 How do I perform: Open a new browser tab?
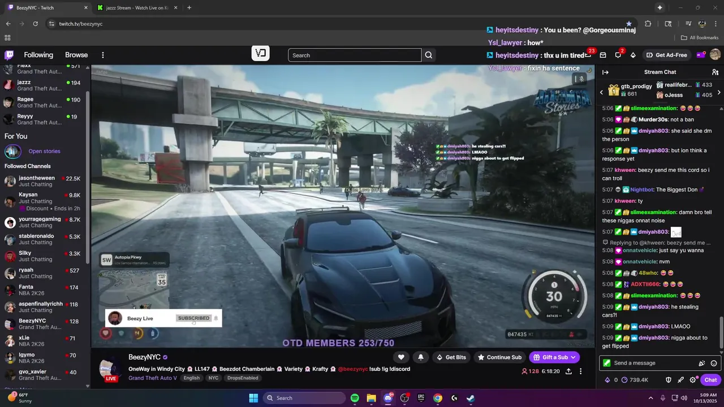(x=189, y=8)
